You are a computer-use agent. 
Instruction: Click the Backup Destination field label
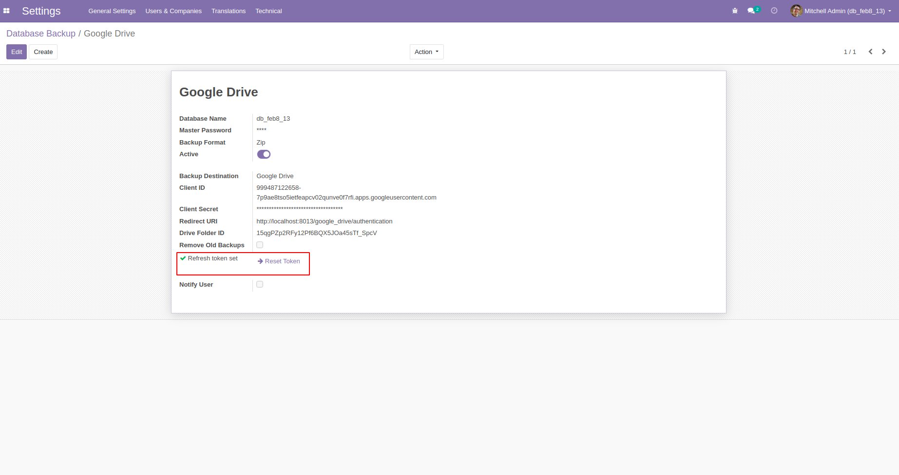(209, 176)
